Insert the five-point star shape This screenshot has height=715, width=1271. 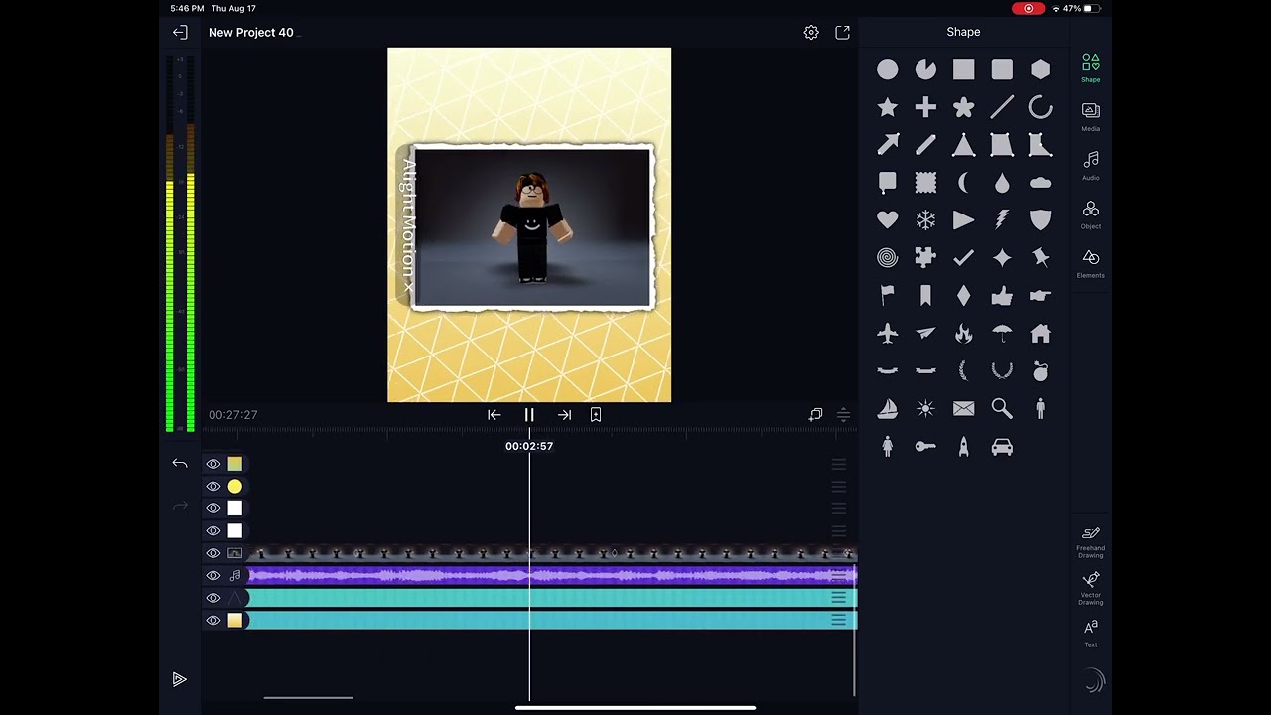pos(887,107)
